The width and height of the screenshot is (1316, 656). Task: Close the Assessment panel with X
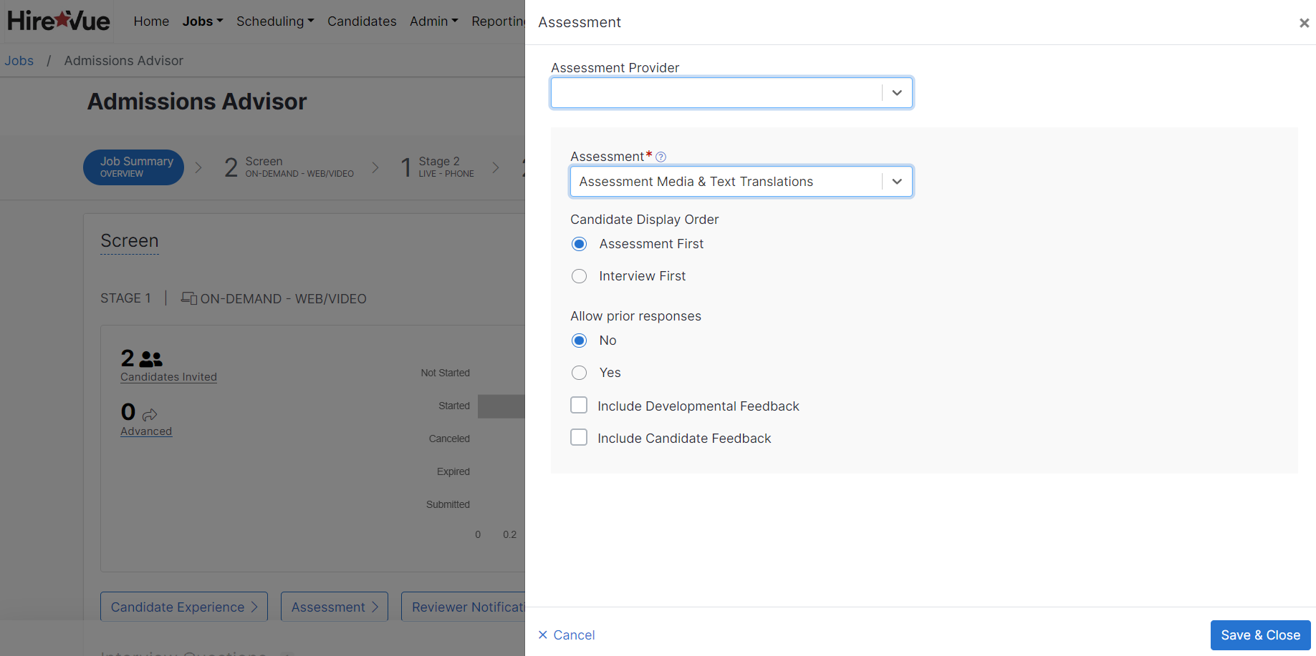click(1304, 23)
